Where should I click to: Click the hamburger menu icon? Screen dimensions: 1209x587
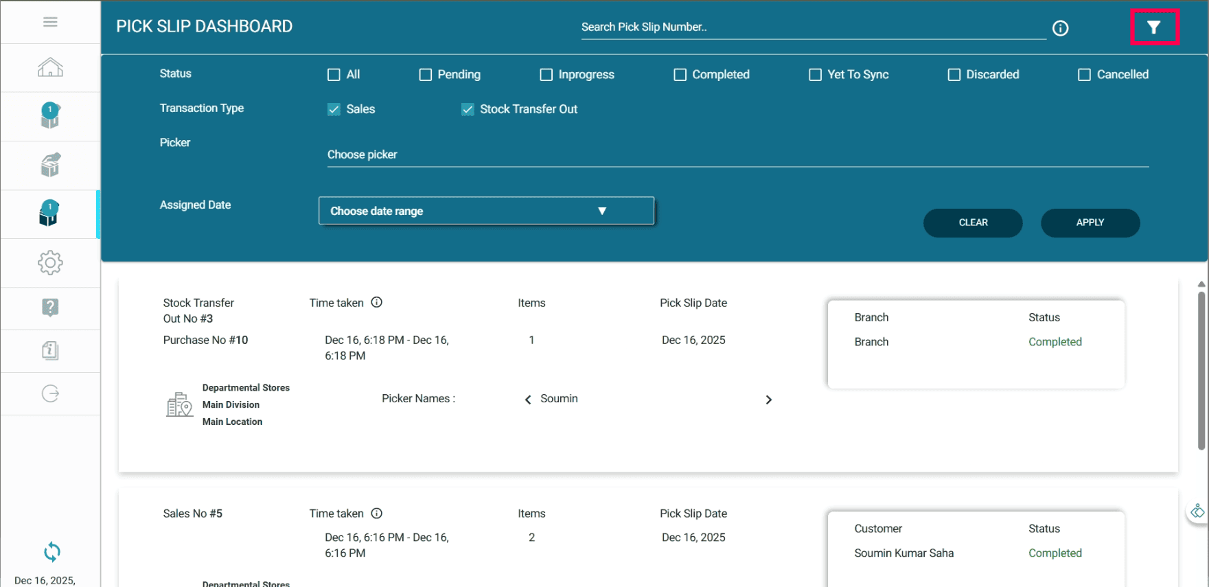click(50, 22)
